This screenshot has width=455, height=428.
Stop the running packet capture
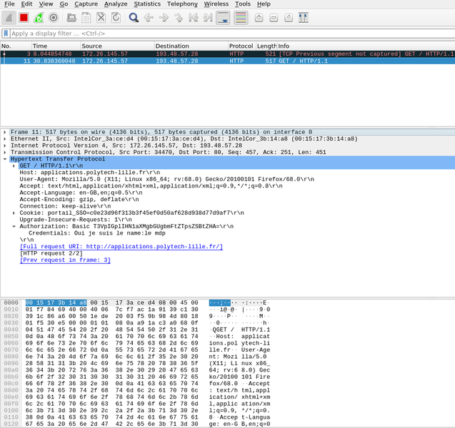(24, 17)
